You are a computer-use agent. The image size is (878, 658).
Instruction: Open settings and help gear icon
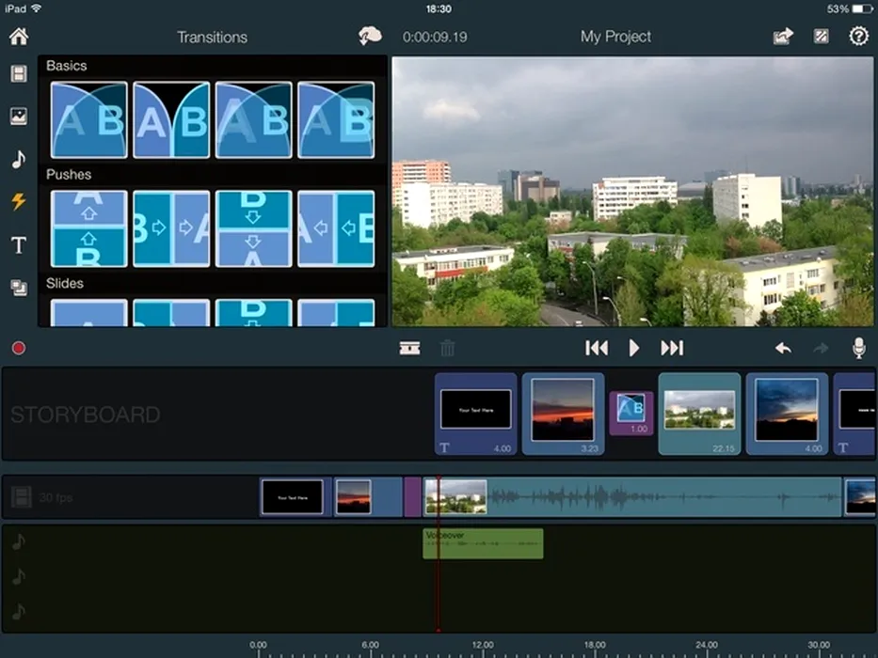(858, 37)
